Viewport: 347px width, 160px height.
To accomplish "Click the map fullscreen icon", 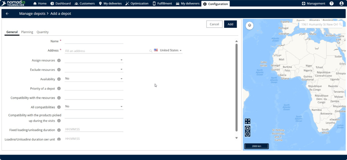I will coord(247,121).
